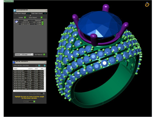
Task: Click the Save Report green arrow
Action: tap(42, 18)
